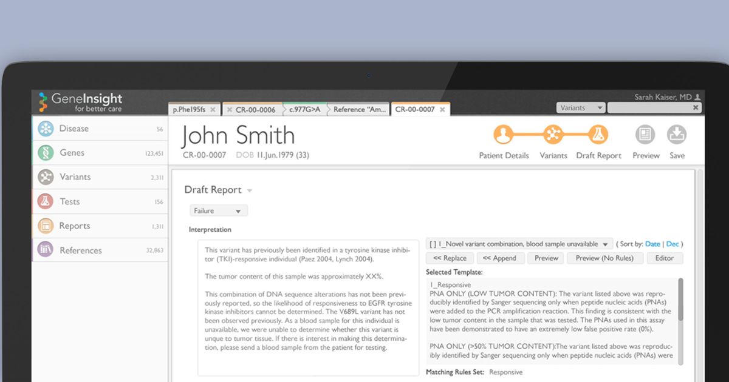
Task: Close the CR-00-0006 tab using its x
Action: [x=229, y=110]
